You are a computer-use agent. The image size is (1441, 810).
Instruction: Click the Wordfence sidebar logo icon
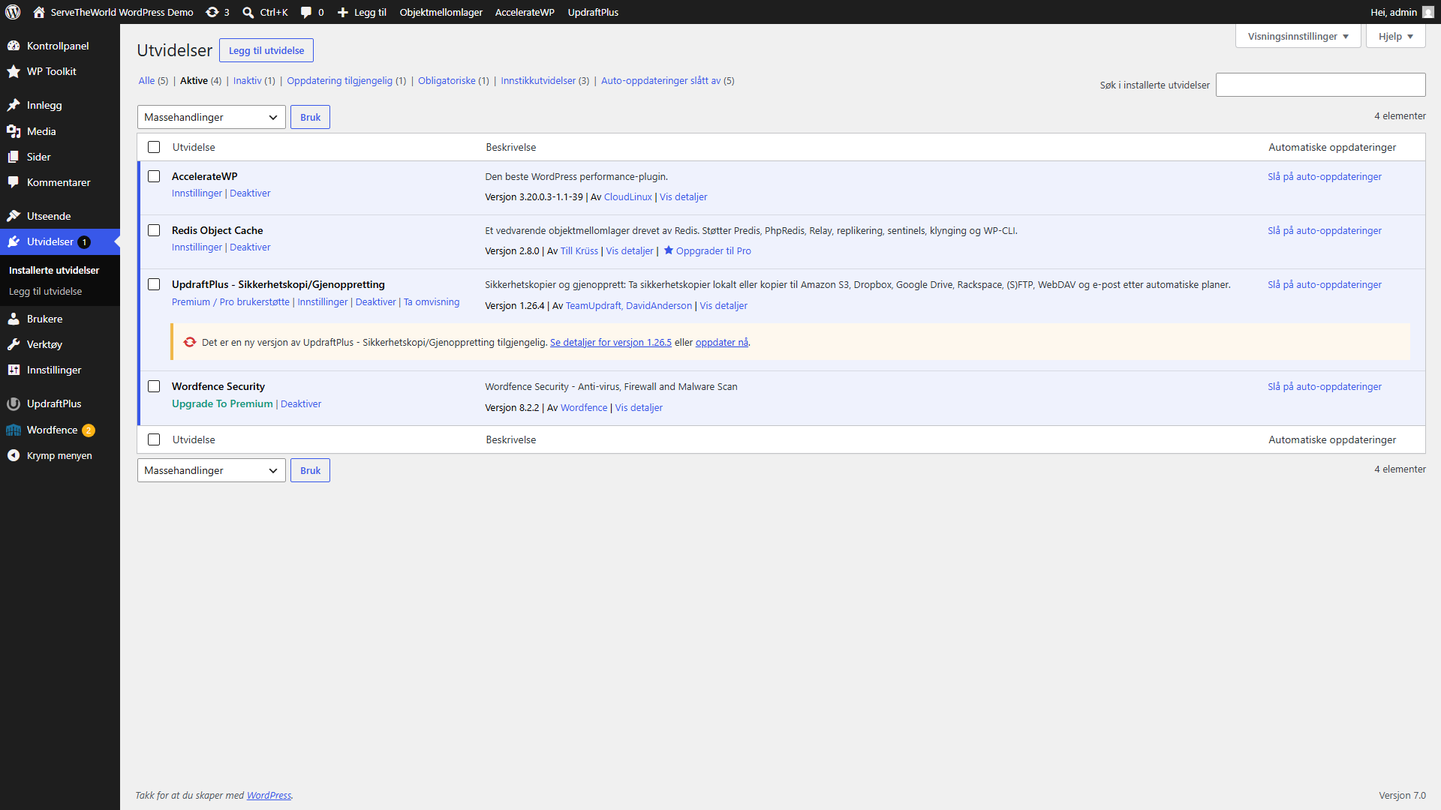coord(14,430)
